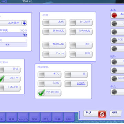Toggle 单人 under 隐藏面板

(41, 75)
